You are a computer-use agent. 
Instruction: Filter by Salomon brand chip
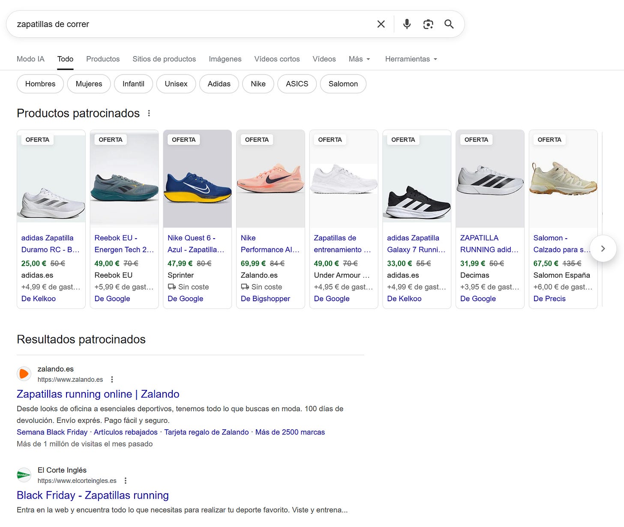click(x=343, y=84)
